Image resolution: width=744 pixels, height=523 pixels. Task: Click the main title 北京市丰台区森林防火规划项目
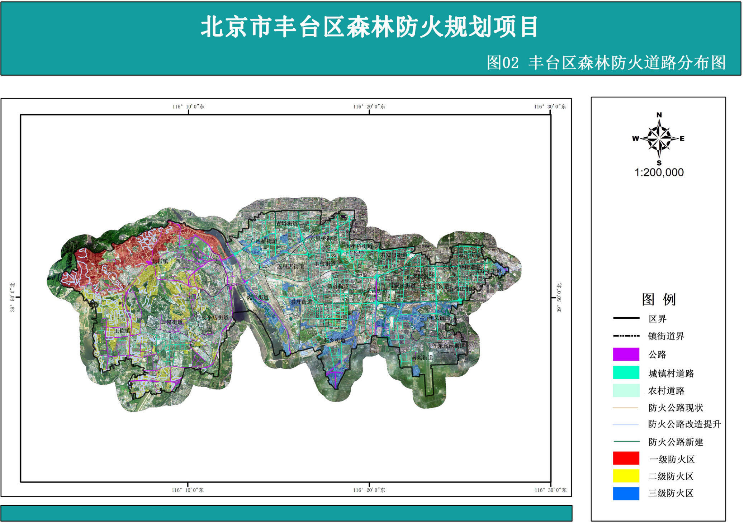(369, 27)
